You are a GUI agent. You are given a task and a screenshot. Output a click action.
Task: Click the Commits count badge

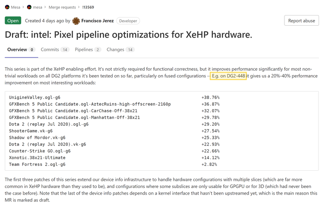[65, 50]
